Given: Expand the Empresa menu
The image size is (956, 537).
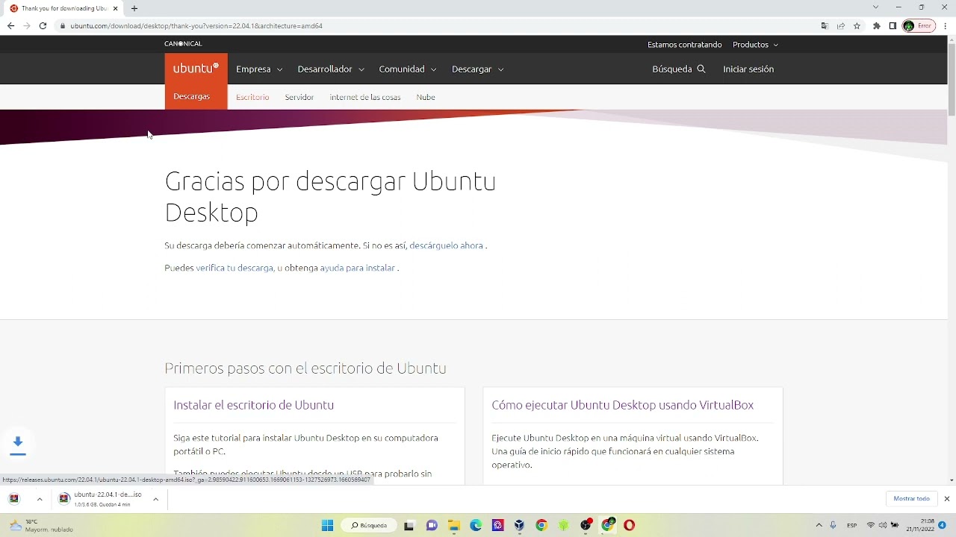Looking at the screenshot, I should point(259,69).
